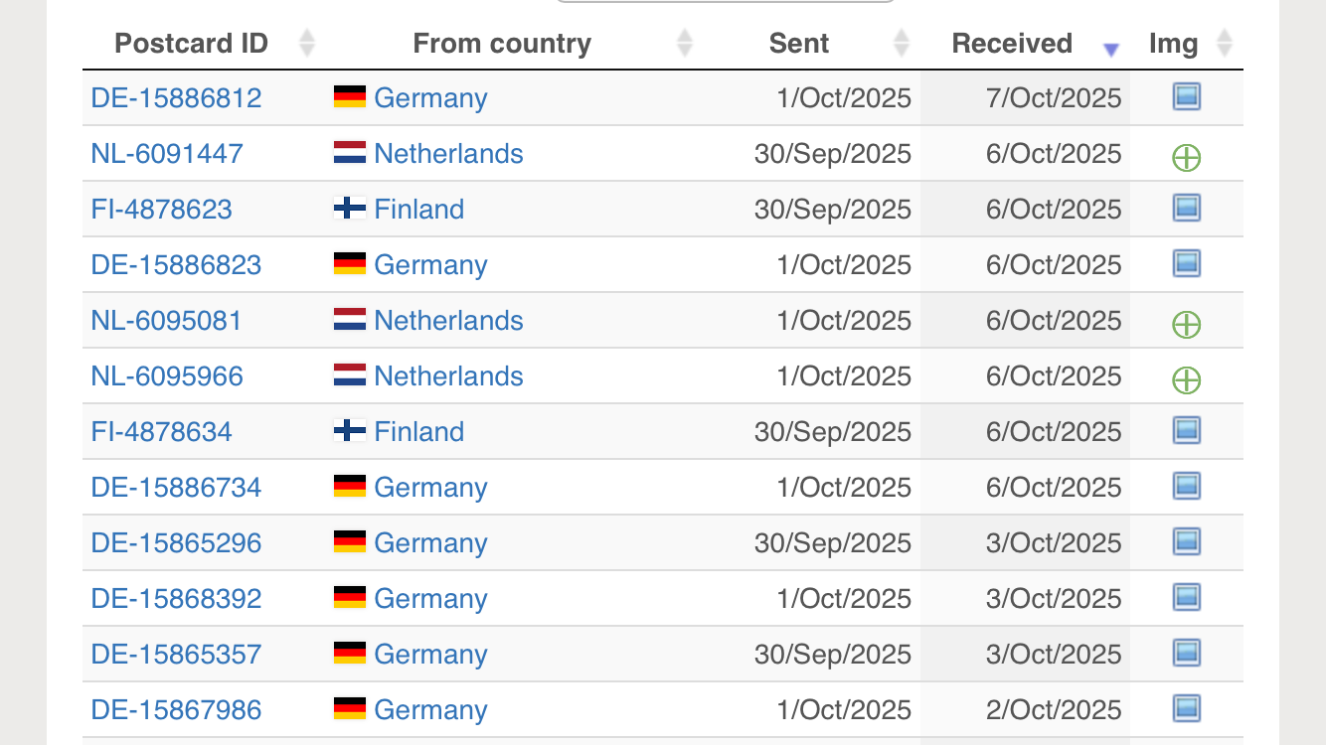Open image icon for postcard FI-4878634
The image size is (1326, 745).
[x=1186, y=431]
